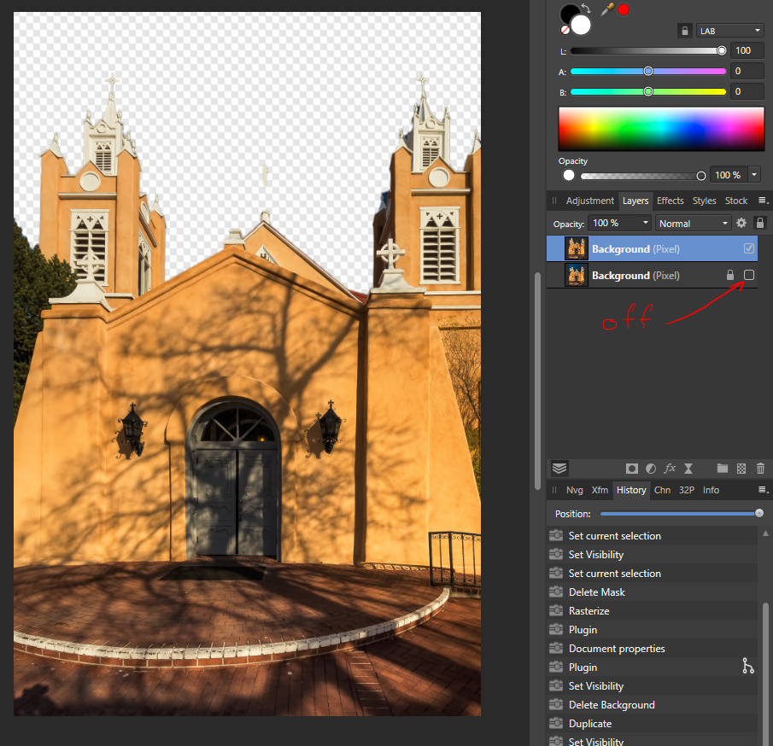Screen dimensions: 773x746
Task: Add a live filter using hourglass icon
Action: click(688, 469)
